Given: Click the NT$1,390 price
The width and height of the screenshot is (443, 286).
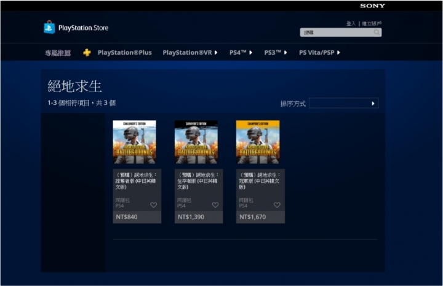Looking at the screenshot, I should click(191, 217).
